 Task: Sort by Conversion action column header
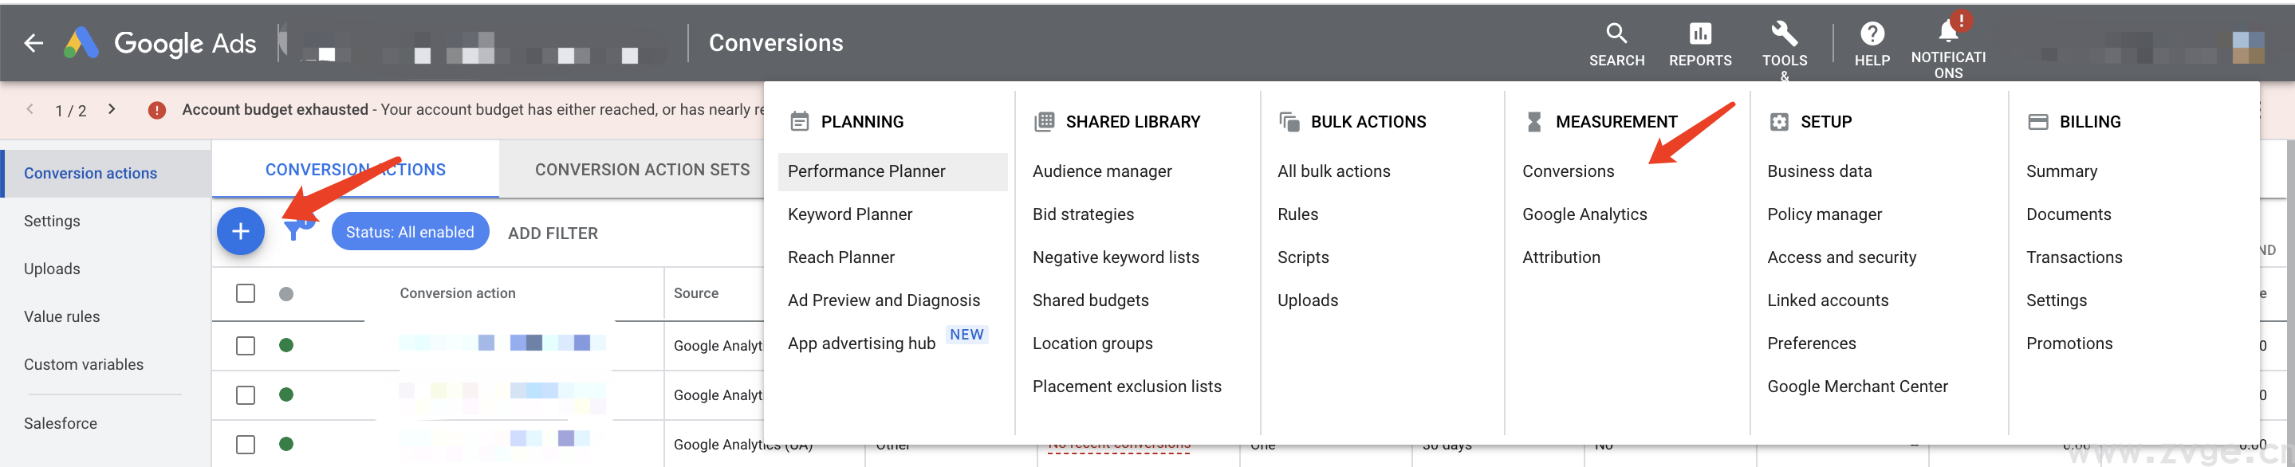tap(457, 293)
